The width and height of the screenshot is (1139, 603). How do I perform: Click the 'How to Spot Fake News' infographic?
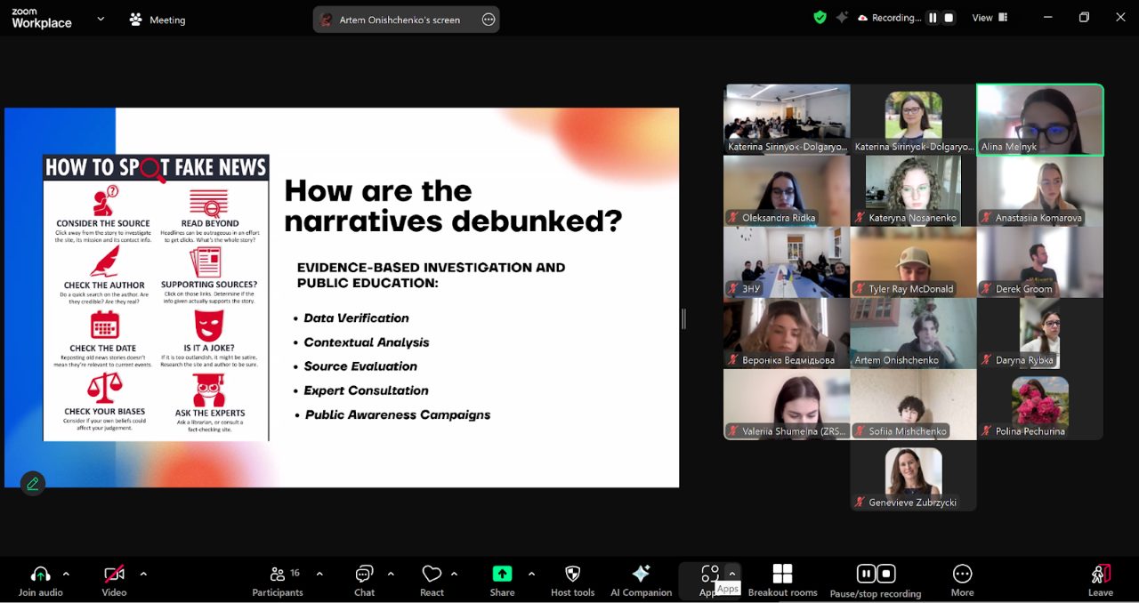156,297
